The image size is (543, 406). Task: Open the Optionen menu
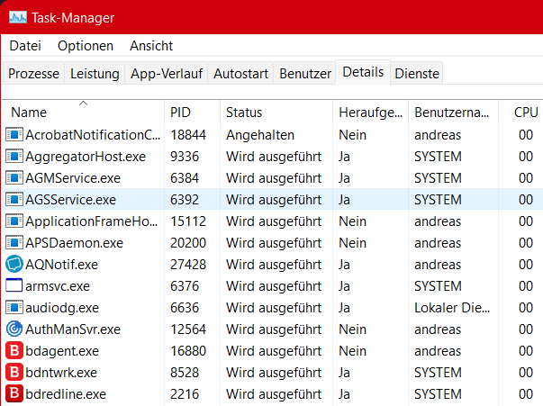point(86,46)
